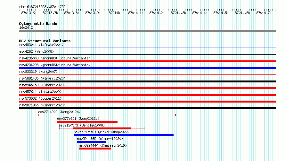Image resolution: width=285 pixels, height=161 pixels.
Task: Click the Cytogenetic Bands track title
Action: pyautogui.click(x=38, y=24)
